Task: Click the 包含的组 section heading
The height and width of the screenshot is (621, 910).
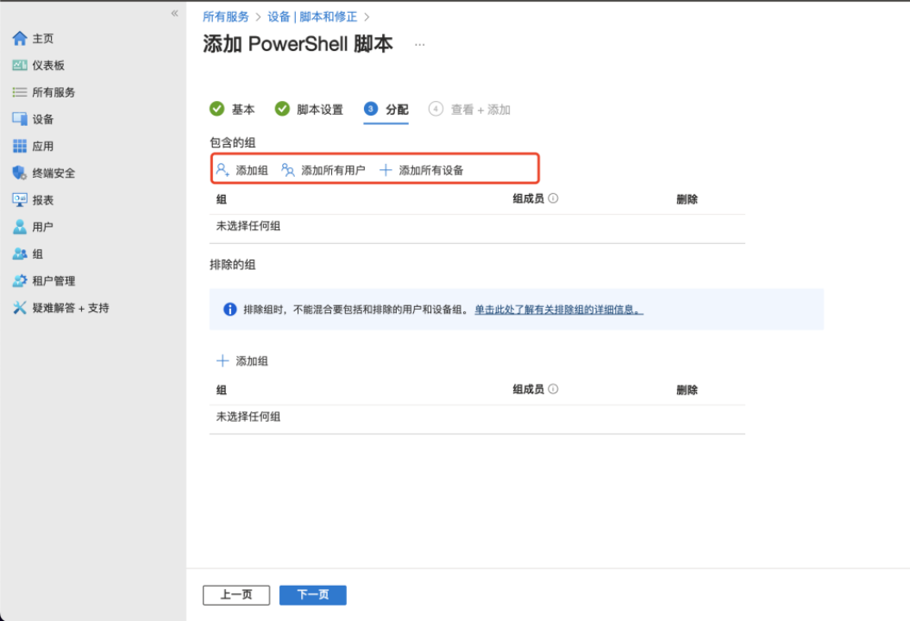Action: coord(233,142)
